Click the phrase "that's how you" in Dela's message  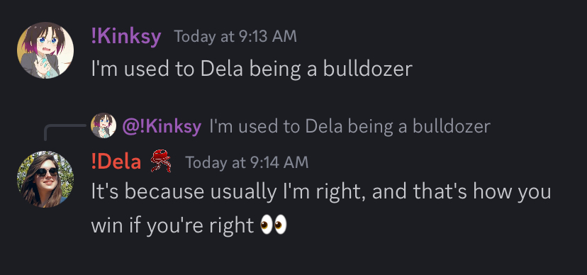tap(482, 193)
